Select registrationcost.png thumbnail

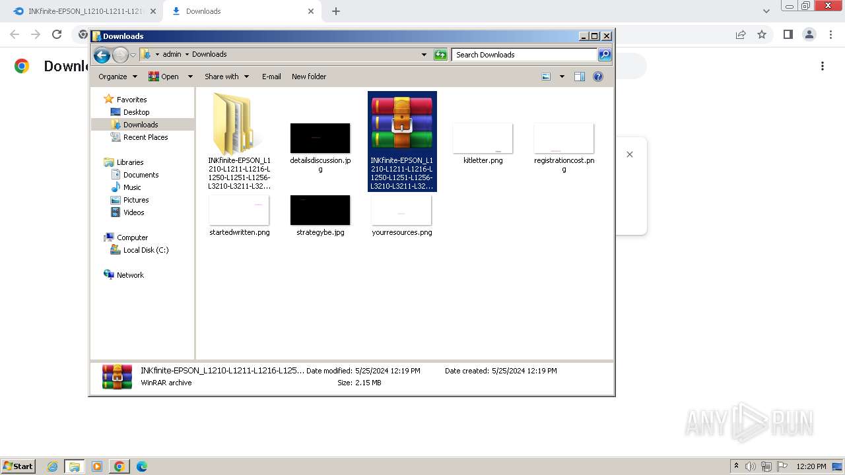click(564, 138)
